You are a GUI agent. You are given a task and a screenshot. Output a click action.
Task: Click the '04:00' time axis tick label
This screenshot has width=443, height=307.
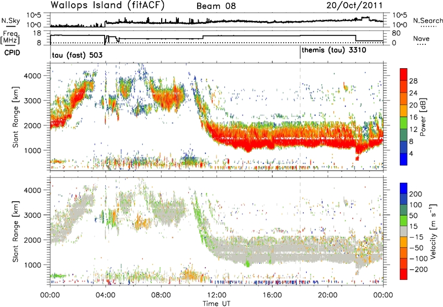pyautogui.click(x=105, y=295)
